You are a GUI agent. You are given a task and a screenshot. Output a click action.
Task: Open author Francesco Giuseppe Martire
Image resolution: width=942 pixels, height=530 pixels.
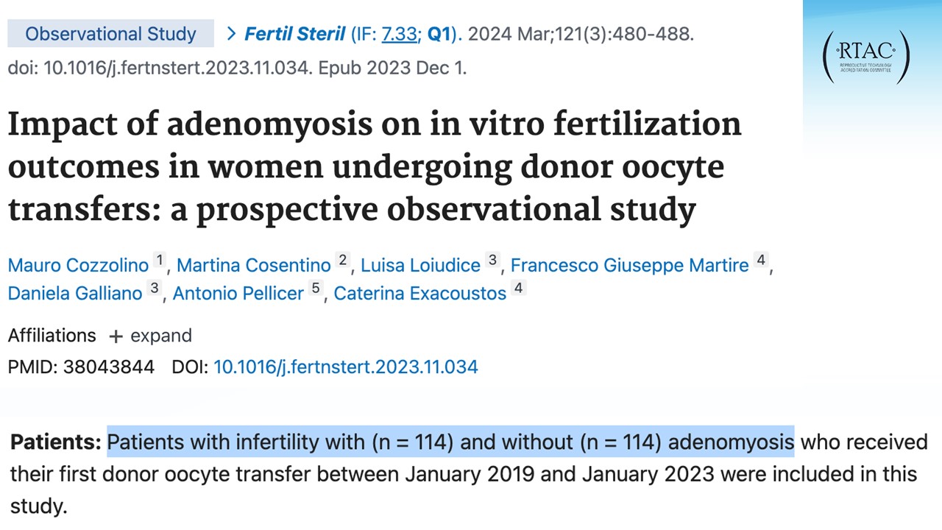[x=629, y=265]
